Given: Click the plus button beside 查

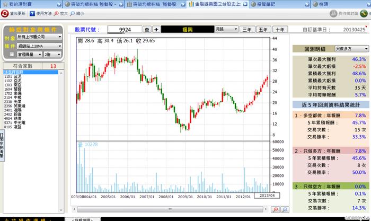Looking at the screenshot, I should click(x=156, y=30).
